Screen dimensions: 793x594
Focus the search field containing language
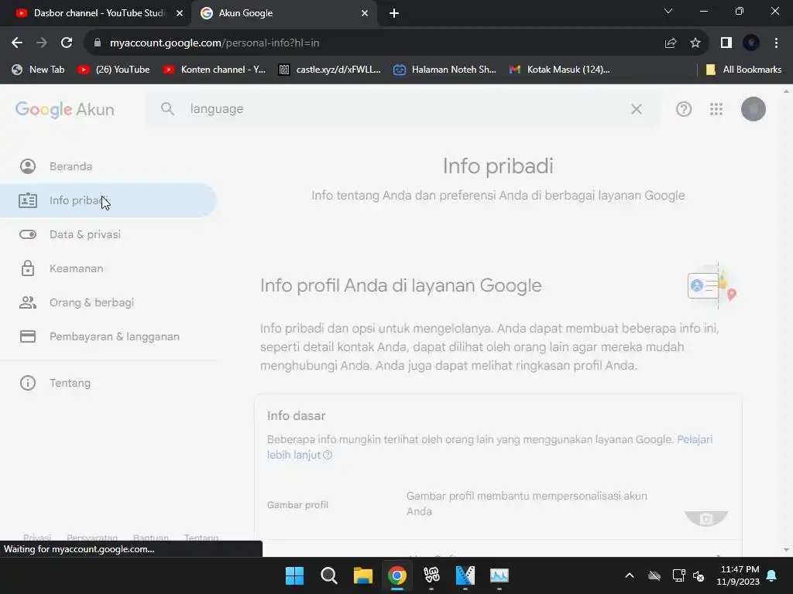[402, 108]
